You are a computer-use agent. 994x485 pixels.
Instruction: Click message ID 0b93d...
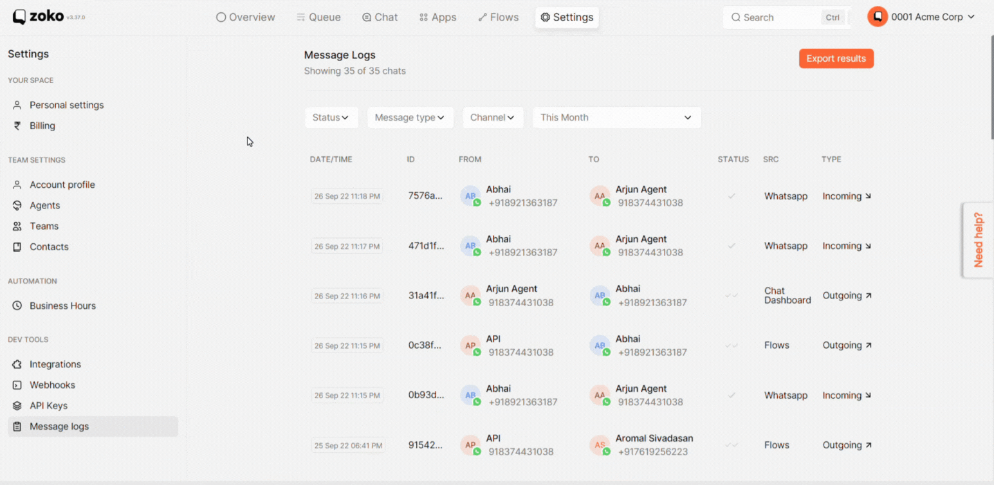coord(425,395)
